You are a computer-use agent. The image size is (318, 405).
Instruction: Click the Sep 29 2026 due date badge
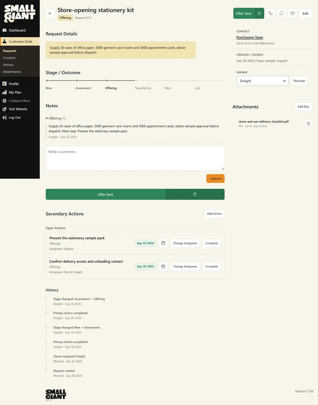(145, 243)
